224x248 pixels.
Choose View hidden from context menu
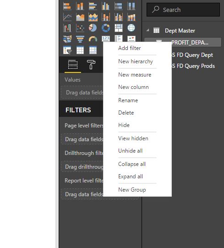click(x=133, y=138)
